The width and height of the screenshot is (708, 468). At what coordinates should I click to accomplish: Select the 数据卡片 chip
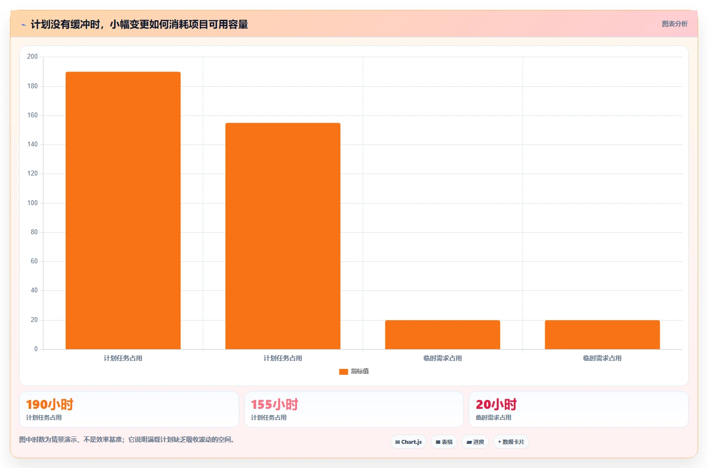(x=511, y=442)
